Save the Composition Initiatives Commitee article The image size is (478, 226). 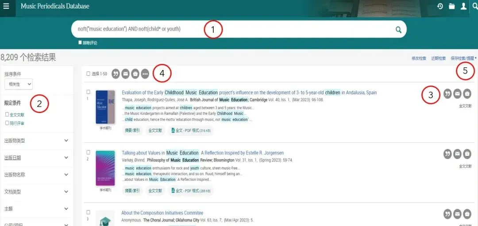tap(467, 214)
